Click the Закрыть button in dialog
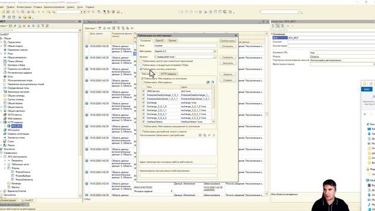Screen dimensions: 375x211 (x=227, y=74)
